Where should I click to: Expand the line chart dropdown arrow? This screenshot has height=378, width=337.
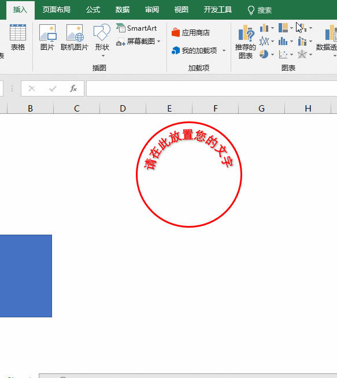[272, 42]
